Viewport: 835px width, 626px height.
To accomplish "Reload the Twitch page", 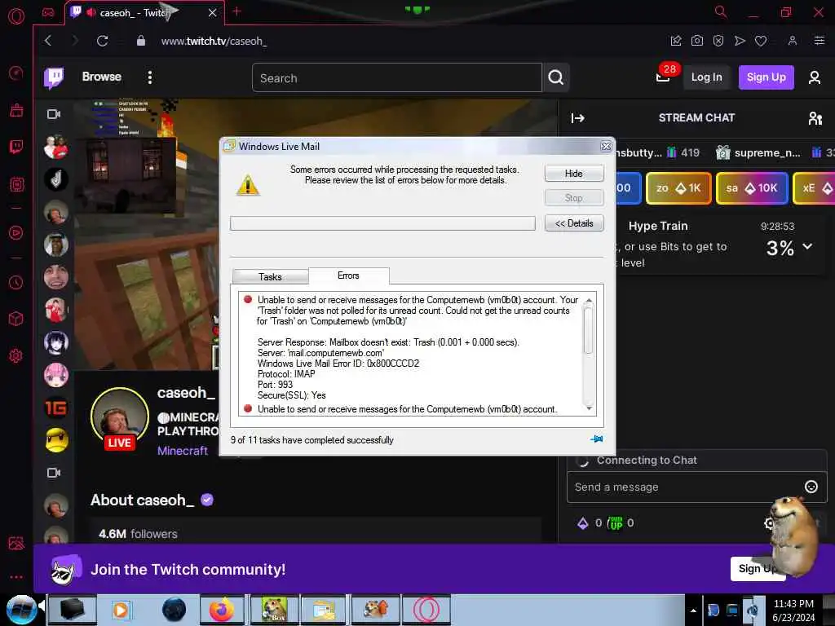I will point(102,41).
